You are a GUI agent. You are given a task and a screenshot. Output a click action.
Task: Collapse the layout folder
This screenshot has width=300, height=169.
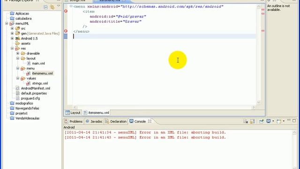click(x=18, y=58)
